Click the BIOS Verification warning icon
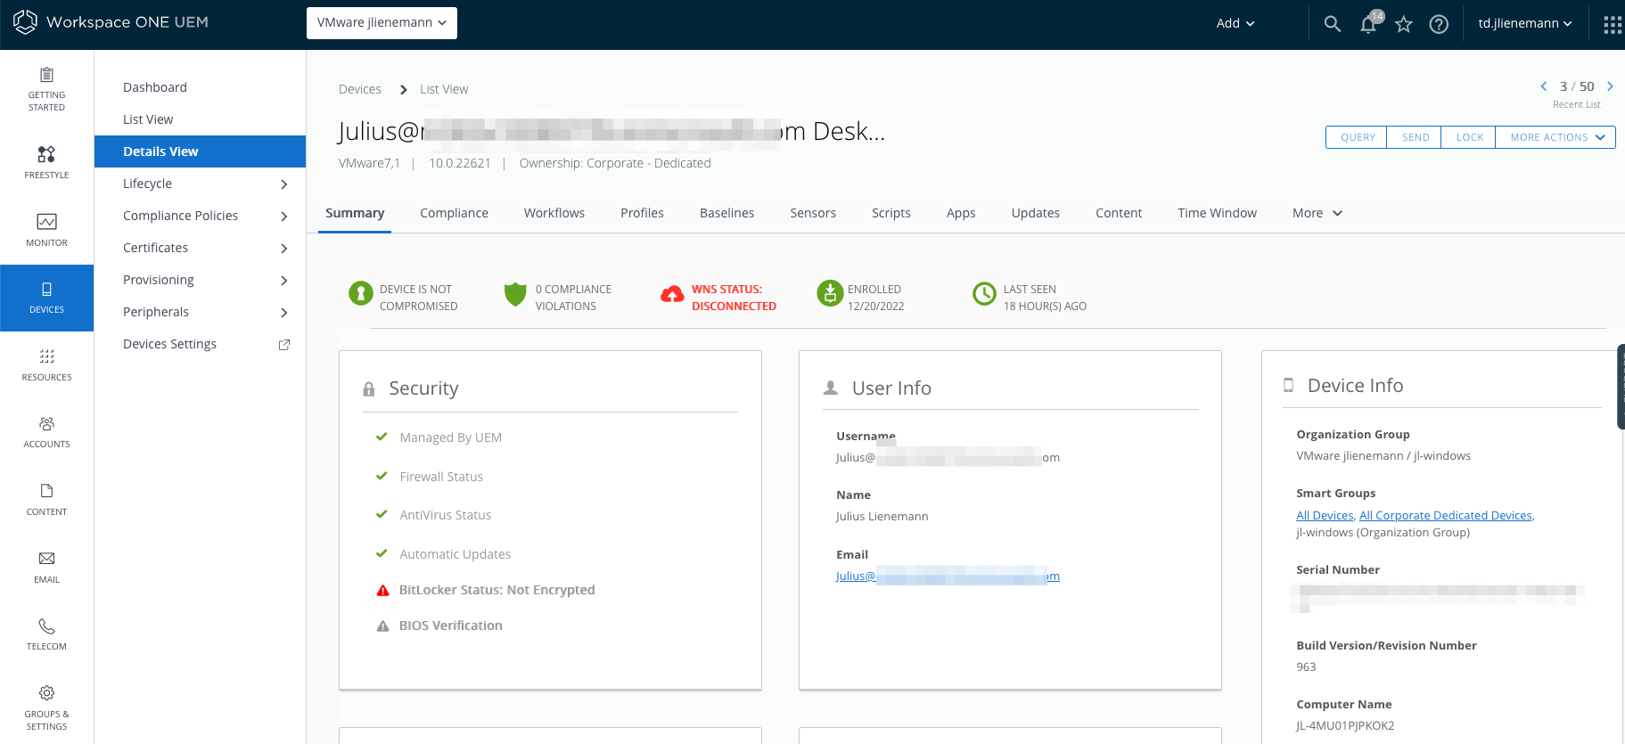 click(x=382, y=626)
